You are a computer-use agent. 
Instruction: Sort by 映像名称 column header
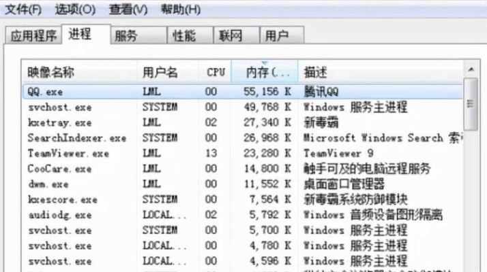79,72
